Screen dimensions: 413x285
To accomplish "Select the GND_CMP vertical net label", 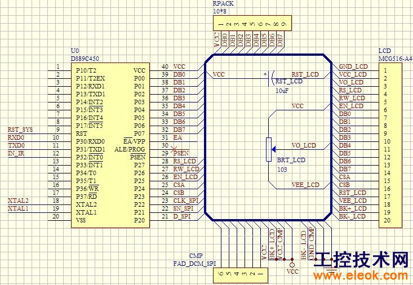I will 312,244.
